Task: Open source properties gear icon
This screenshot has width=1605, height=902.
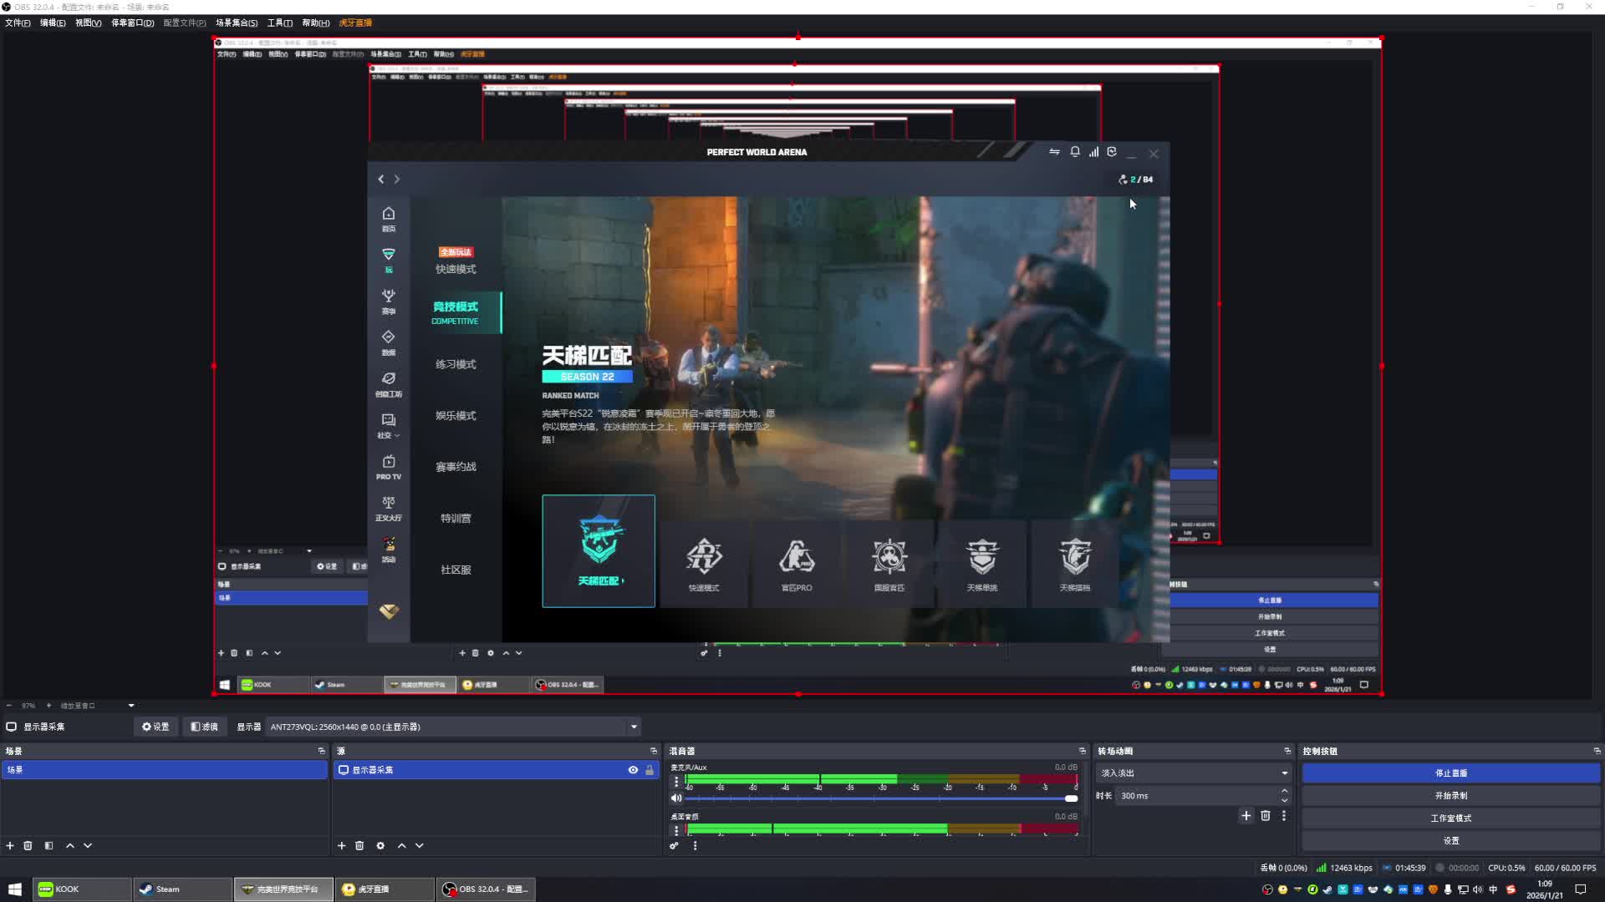Action: [x=380, y=845]
